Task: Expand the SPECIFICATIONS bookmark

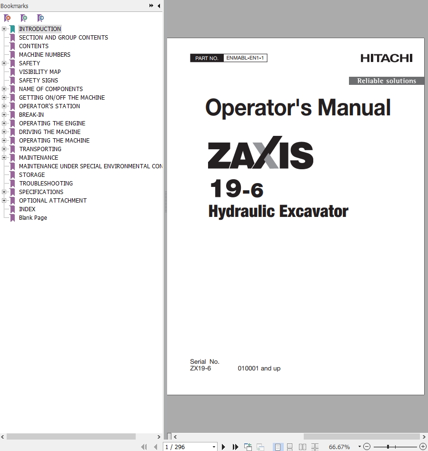Action: (4, 192)
